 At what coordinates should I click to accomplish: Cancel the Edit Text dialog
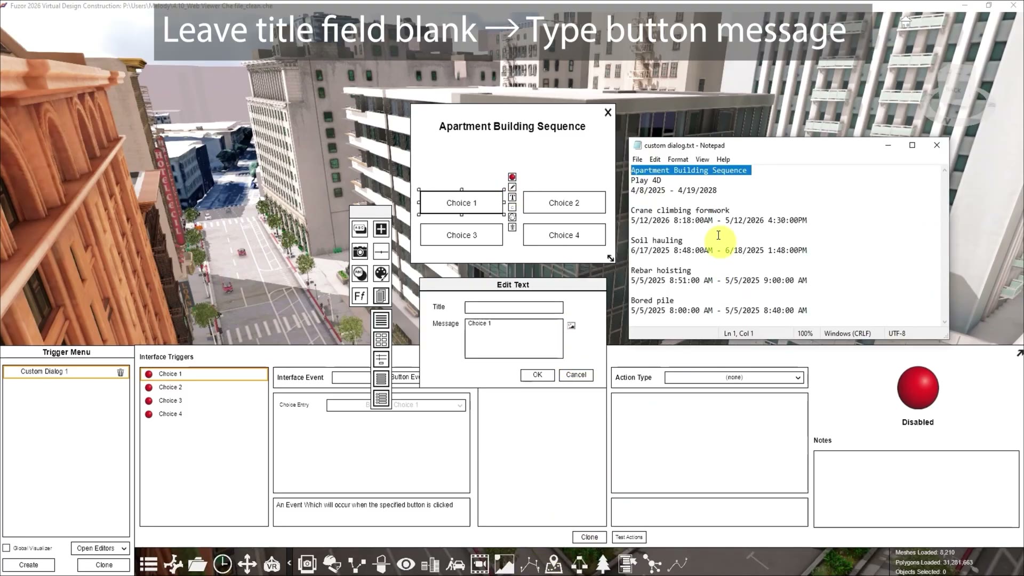pyautogui.click(x=576, y=375)
